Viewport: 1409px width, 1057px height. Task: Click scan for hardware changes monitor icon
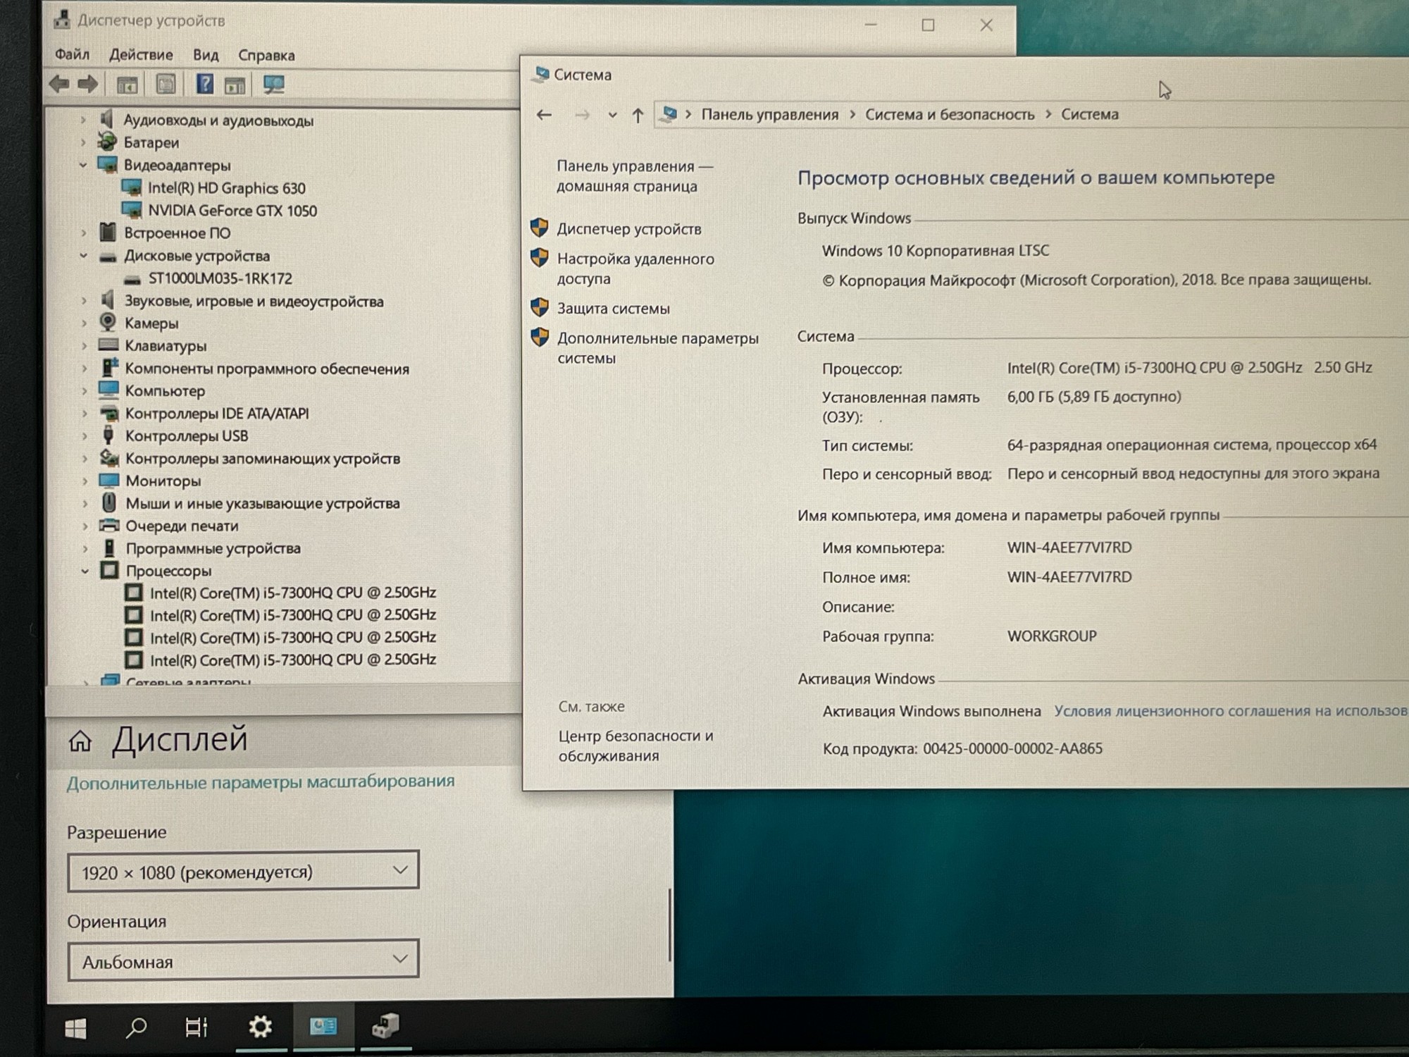point(273,85)
